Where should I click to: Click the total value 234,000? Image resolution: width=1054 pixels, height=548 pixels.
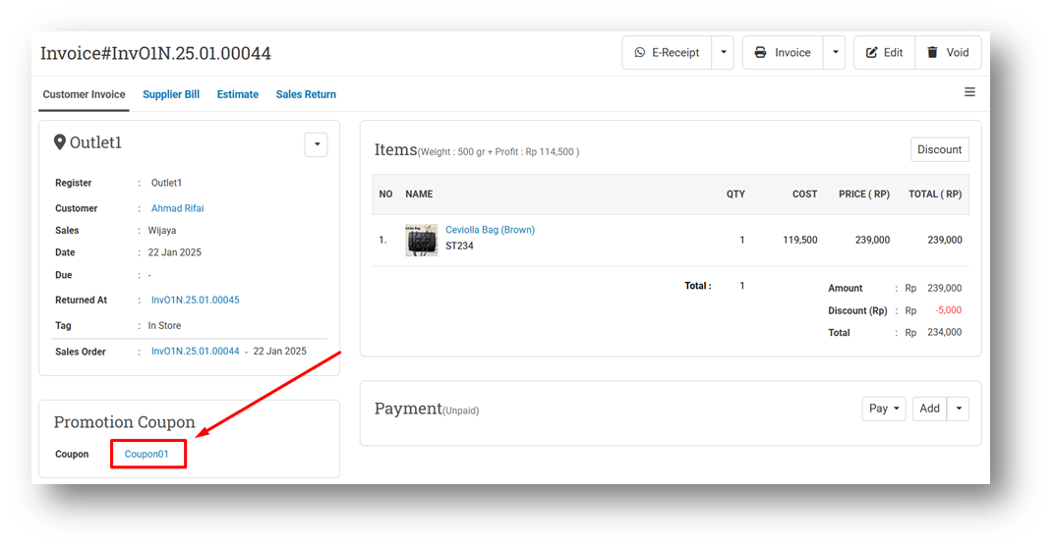pos(945,332)
